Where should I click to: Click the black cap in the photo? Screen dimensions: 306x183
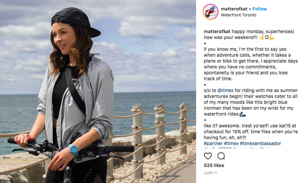point(75,21)
